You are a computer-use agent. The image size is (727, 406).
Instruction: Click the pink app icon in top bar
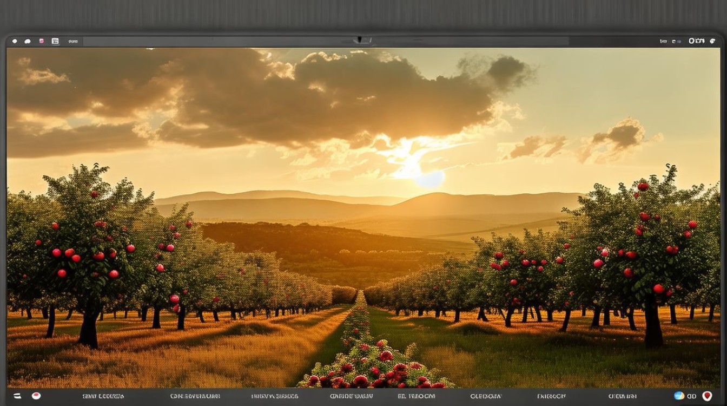coord(42,41)
